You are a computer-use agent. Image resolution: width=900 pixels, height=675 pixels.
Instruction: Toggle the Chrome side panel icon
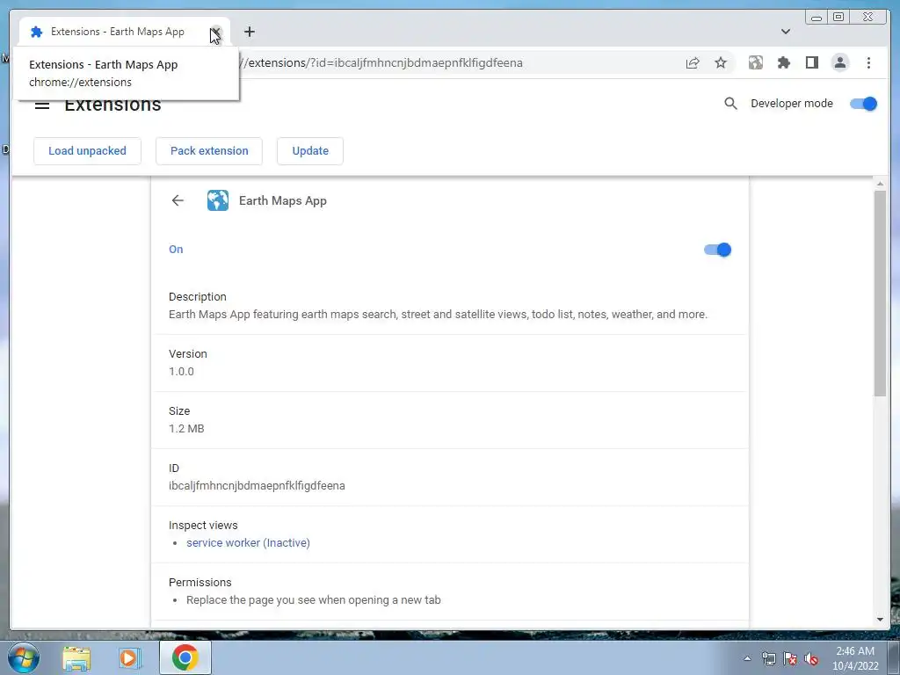811,63
